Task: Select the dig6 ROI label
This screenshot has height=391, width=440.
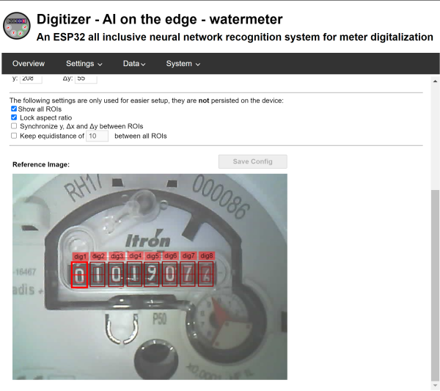Action: (170, 256)
